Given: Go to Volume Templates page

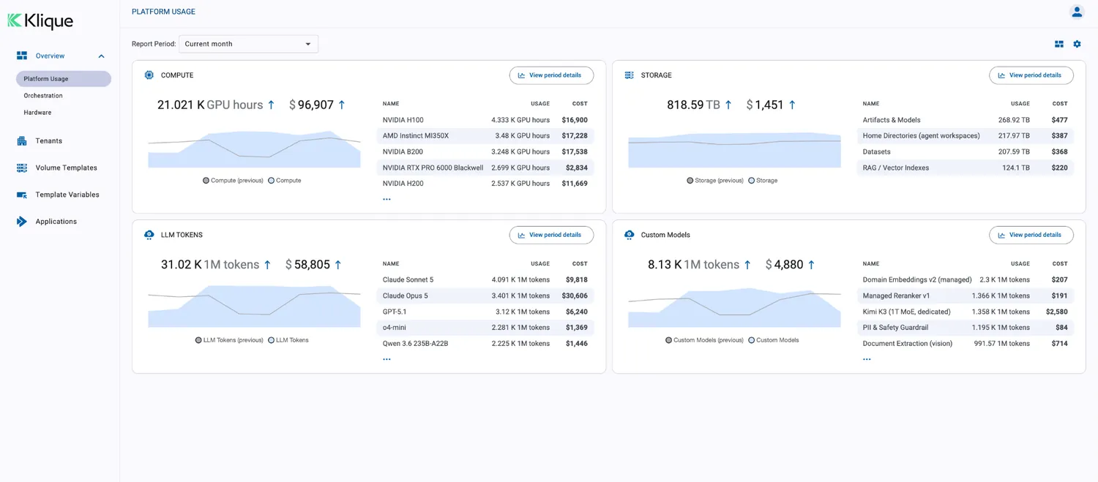Looking at the screenshot, I should coord(66,167).
